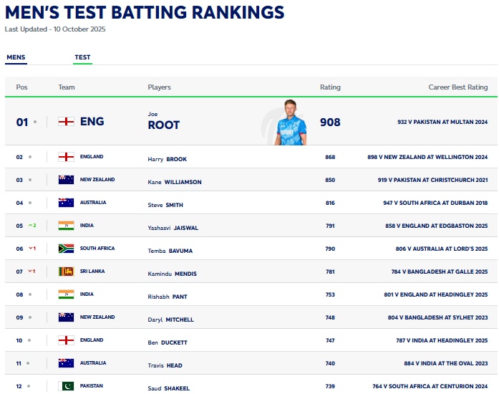
Task: Click Kane Williamson's name
Action: point(175,182)
